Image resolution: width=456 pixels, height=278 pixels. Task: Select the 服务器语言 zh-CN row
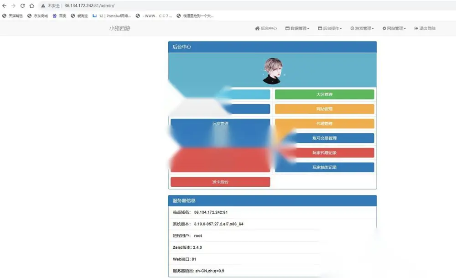(x=273, y=270)
